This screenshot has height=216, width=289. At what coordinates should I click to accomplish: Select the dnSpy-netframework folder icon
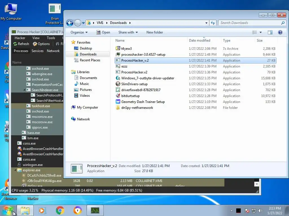tap(118, 108)
